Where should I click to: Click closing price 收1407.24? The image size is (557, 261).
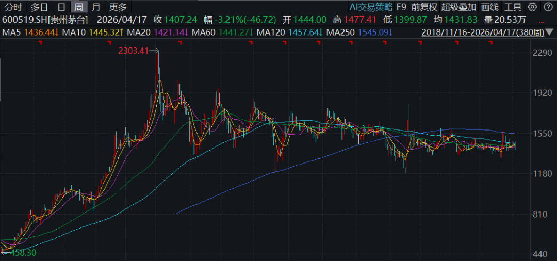pos(176,20)
